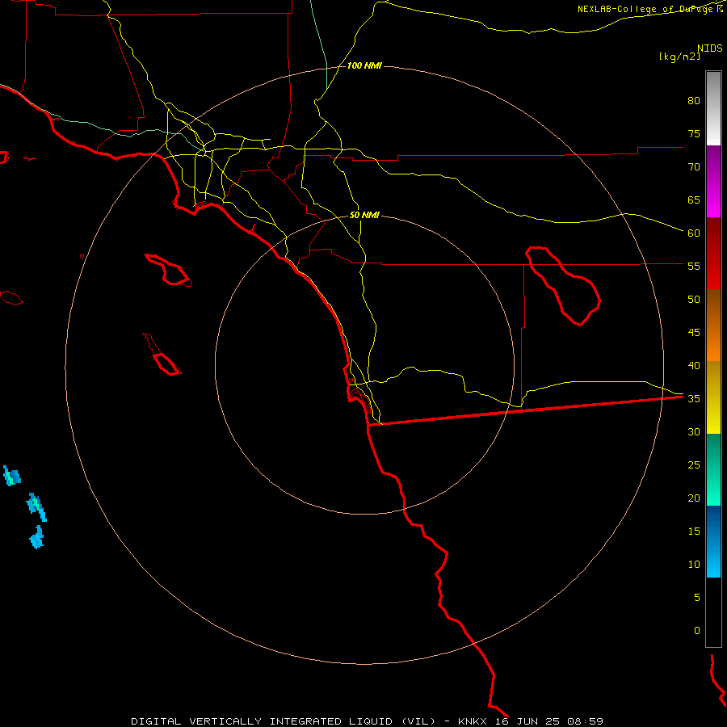
Task: Click the '100 NMI' range ring label
Action: [x=364, y=66]
